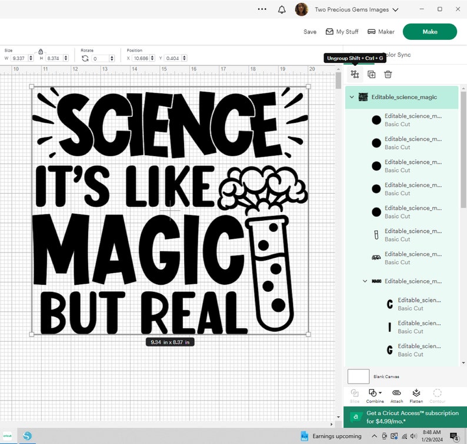The width and height of the screenshot is (467, 444).
Task: Click the Rotate angle input field
Action: [101, 58]
